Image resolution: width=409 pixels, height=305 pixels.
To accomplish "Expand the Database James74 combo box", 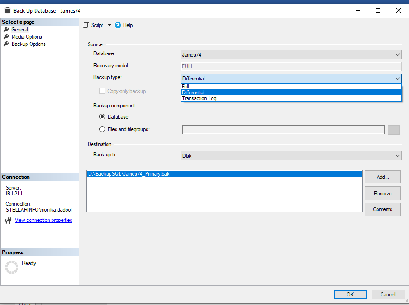I will point(291,55).
